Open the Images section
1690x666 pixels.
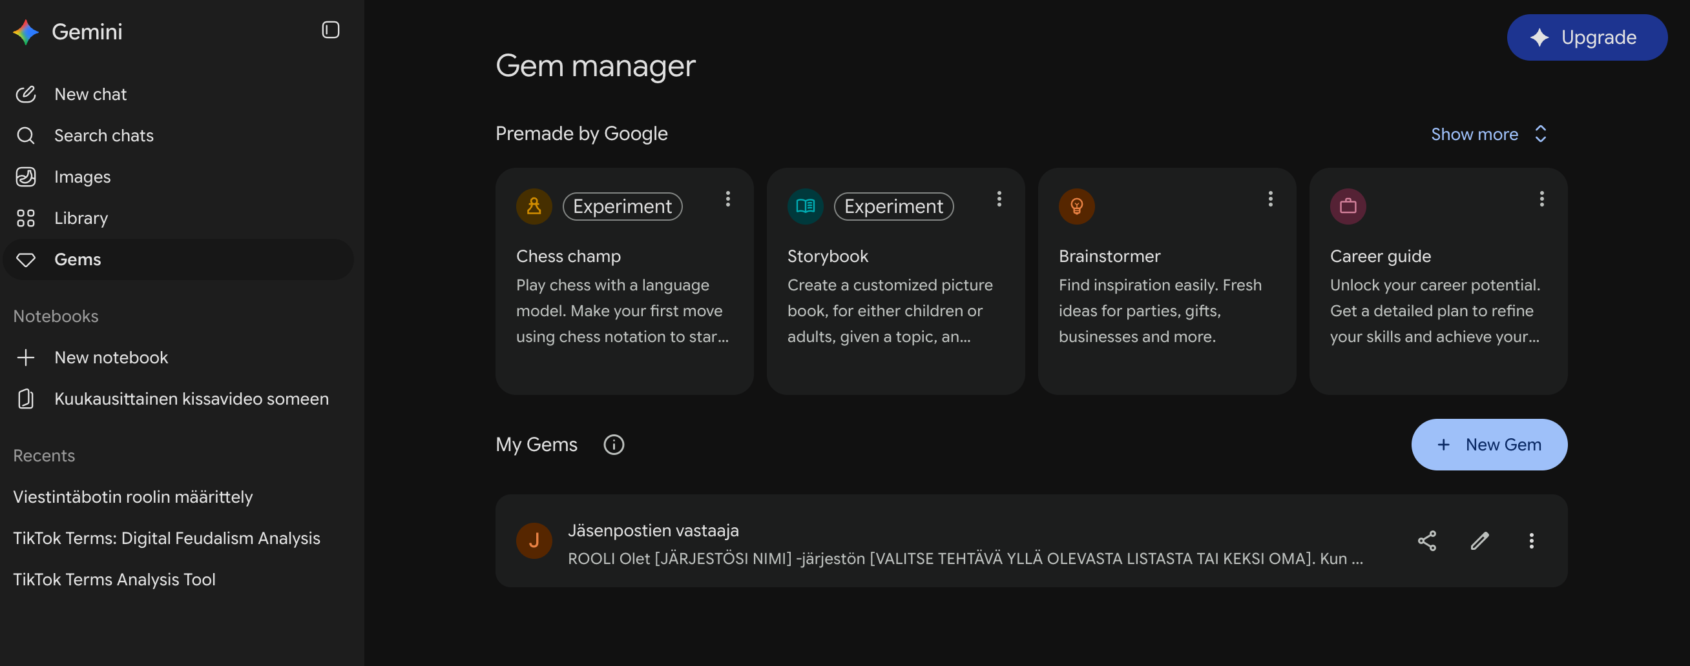pos(178,177)
